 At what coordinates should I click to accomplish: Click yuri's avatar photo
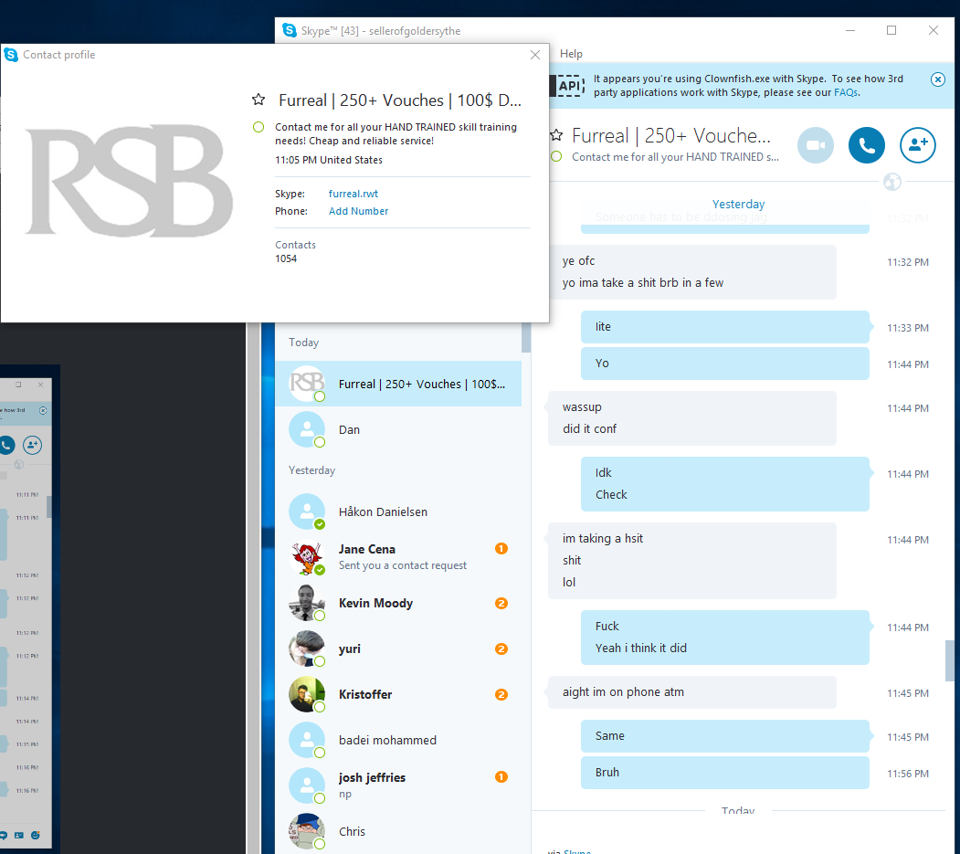coord(307,648)
